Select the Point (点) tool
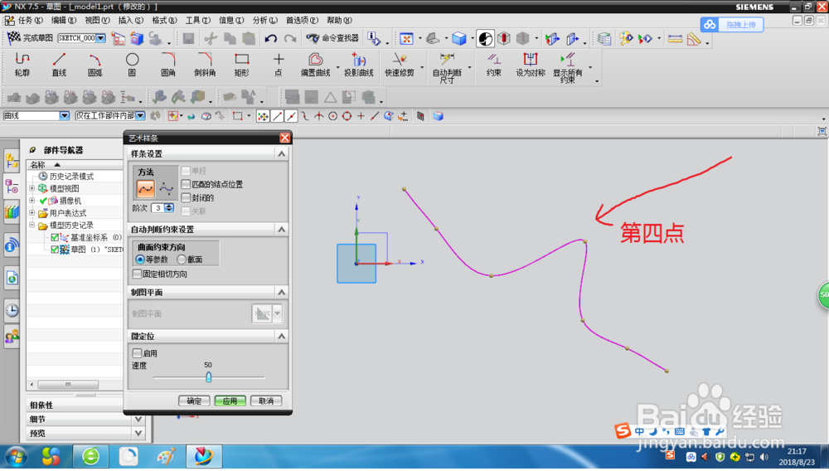This screenshot has height=471, width=829. click(278, 65)
